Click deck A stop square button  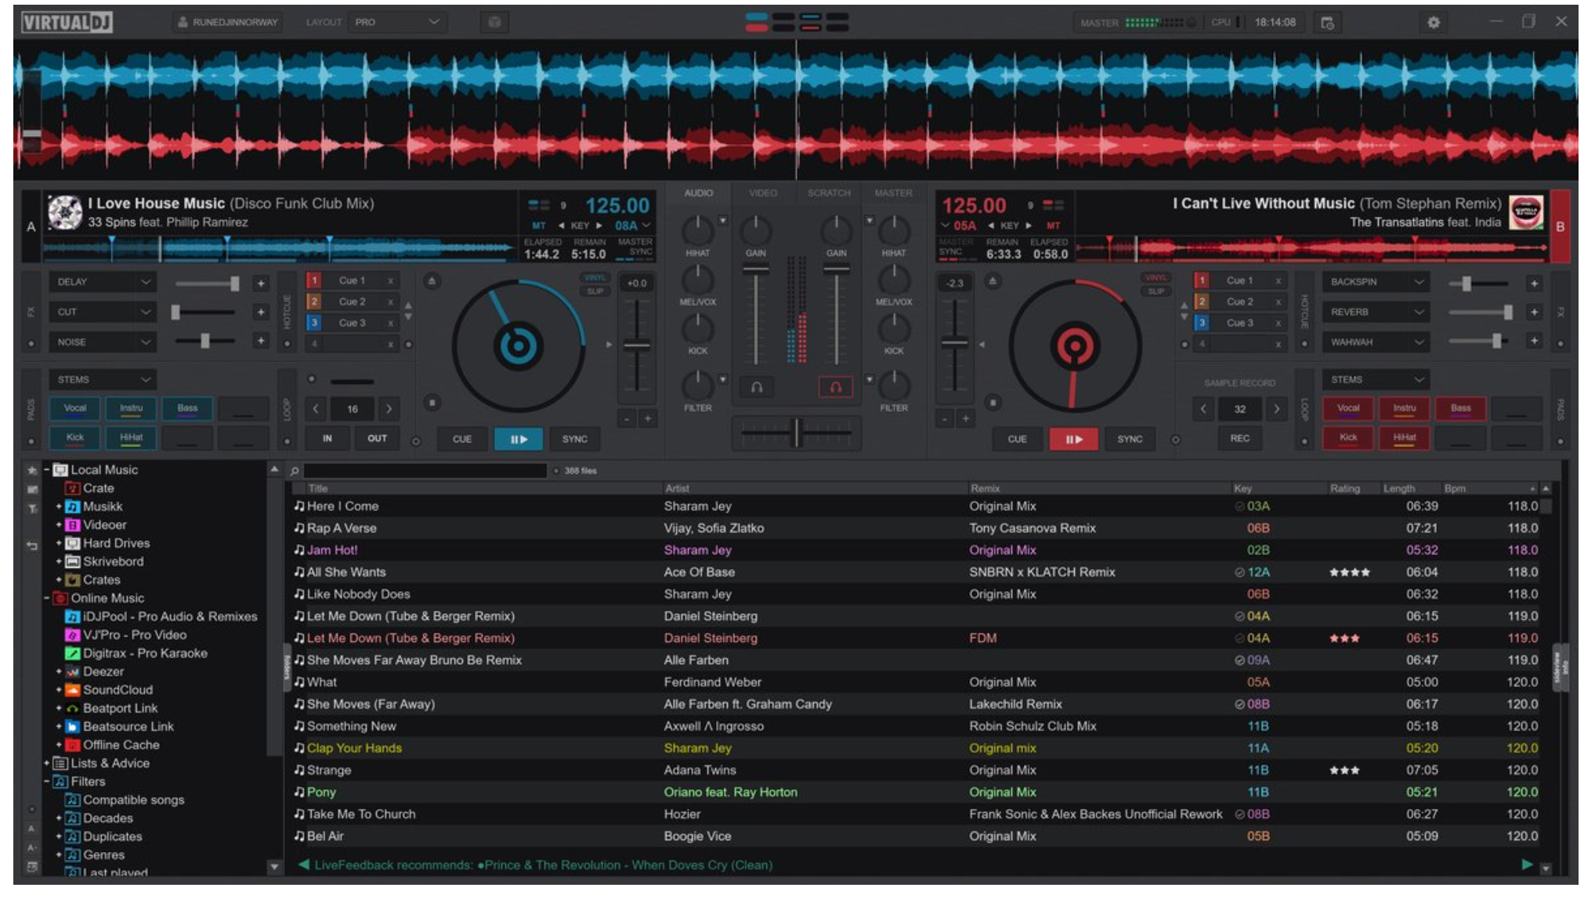(432, 402)
